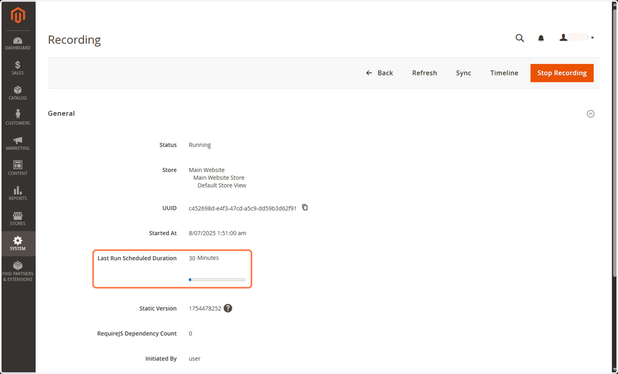The width and height of the screenshot is (618, 374).
Task: Click the Status value Running
Action: pyautogui.click(x=200, y=145)
